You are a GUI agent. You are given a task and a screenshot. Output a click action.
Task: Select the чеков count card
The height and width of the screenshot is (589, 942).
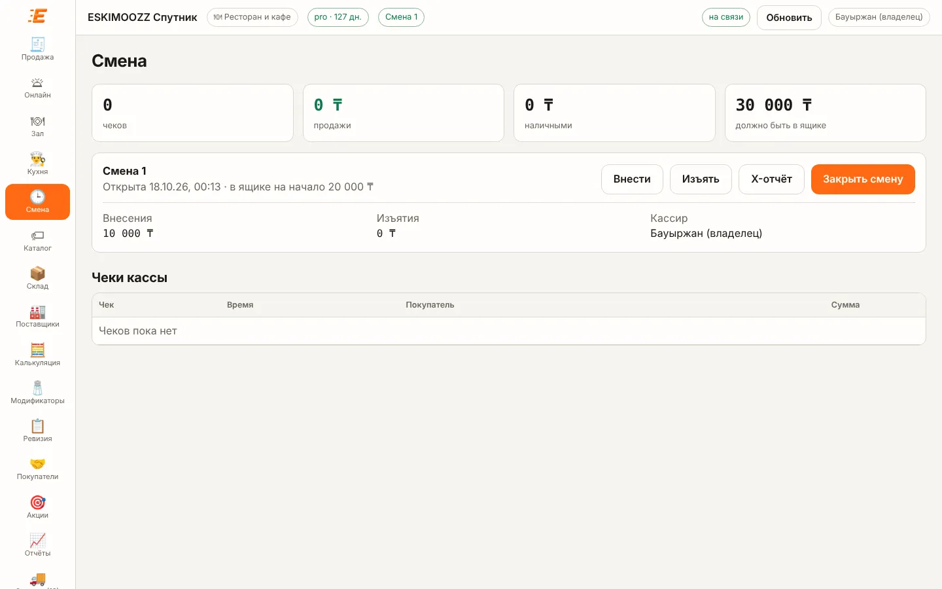[x=192, y=113]
